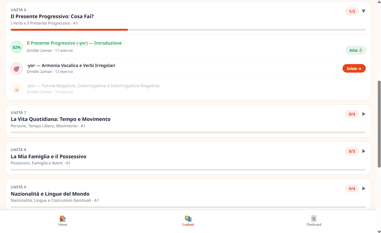
Task: Open the Flashcard icon
Action: coord(314,218)
